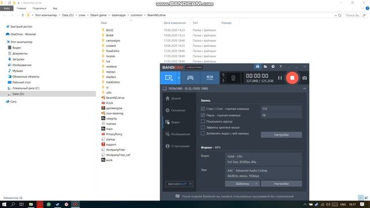Toggle Pause hotkey checkbox
This screenshot has width=370, height=208.
[203, 116]
